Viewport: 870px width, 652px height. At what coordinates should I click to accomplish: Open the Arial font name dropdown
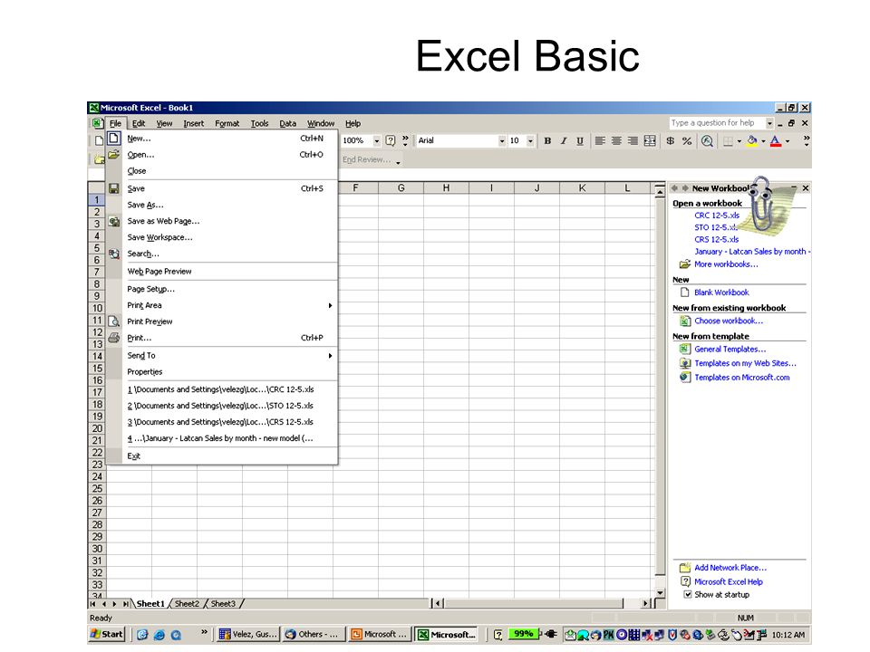[x=501, y=141]
